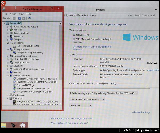Expand the Audio inputs and outputs node
160x133 pixels.
point(8,27)
